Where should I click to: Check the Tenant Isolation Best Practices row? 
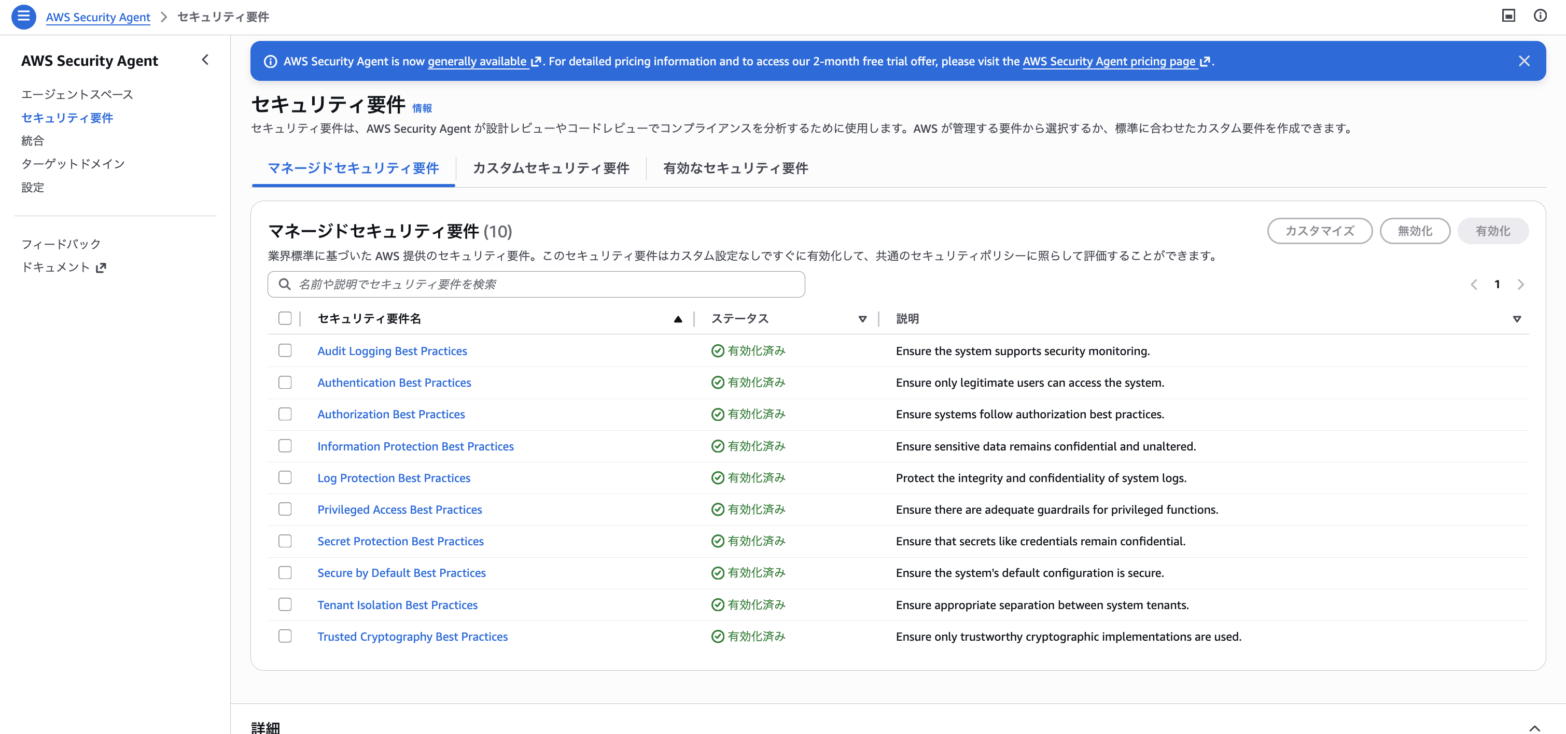(285, 604)
